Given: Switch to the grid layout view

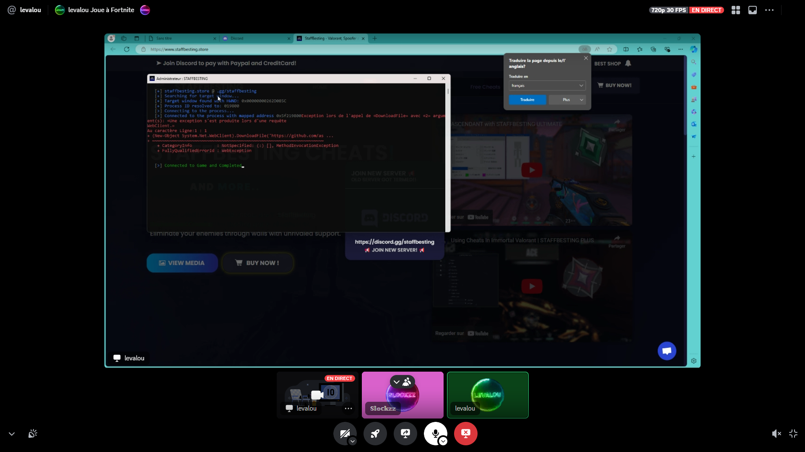Looking at the screenshot, I should pyautogui.click(x=736, y=10).
